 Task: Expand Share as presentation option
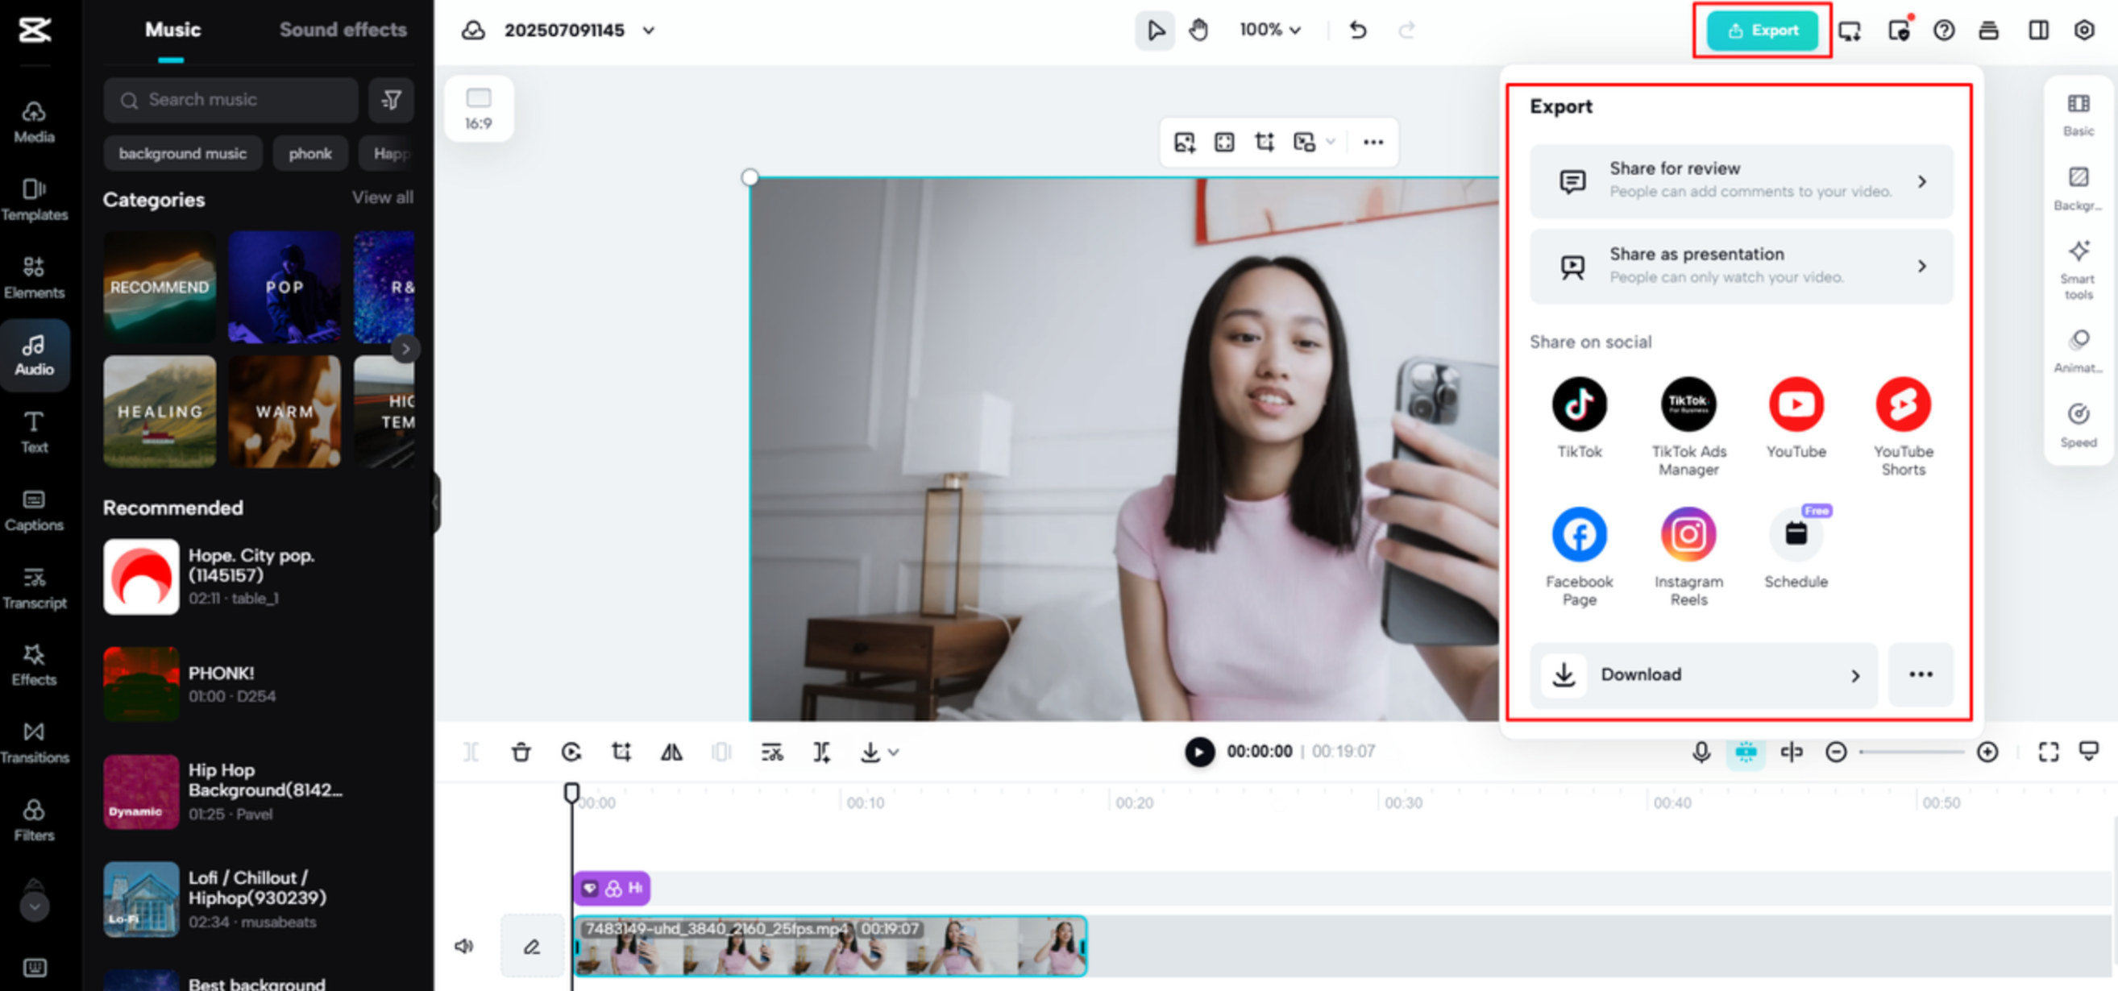(1741, 266)
